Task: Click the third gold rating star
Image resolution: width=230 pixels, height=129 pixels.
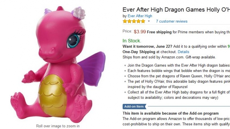Action: click(134, 21)
